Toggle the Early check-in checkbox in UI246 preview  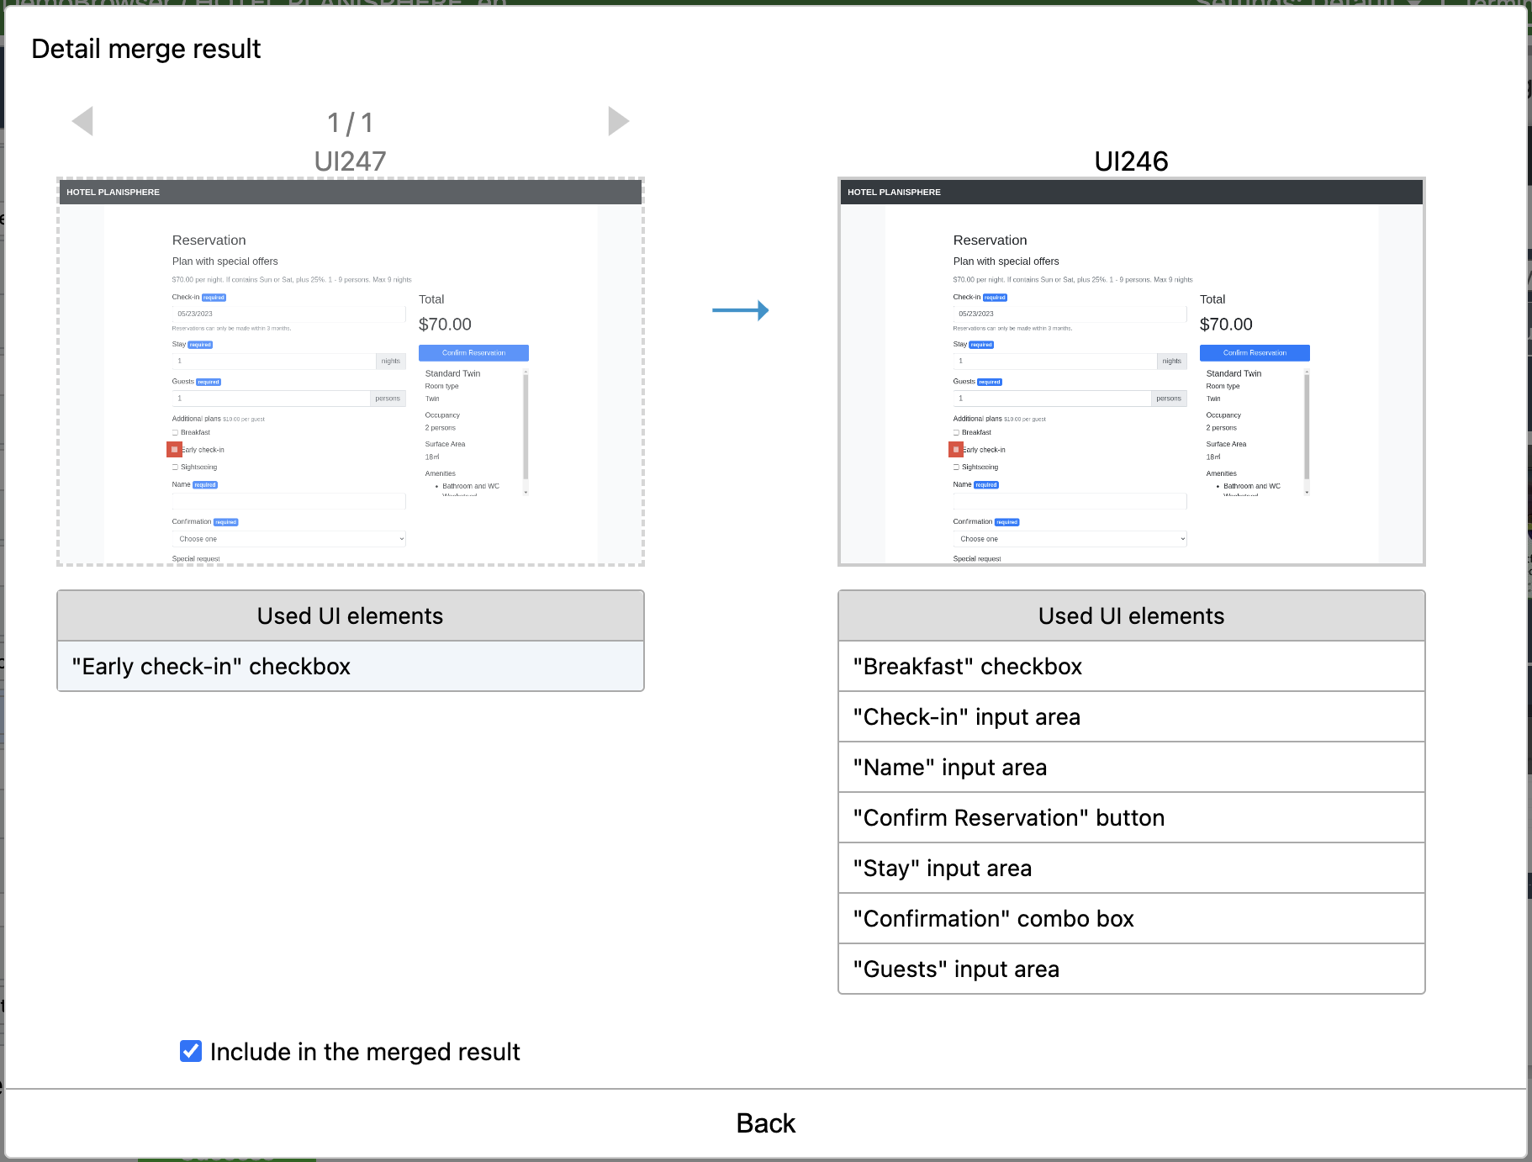[x=956, y=449]
